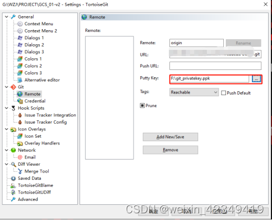Select Context Menu settings page
272x220 pixels.
(39, 24)
